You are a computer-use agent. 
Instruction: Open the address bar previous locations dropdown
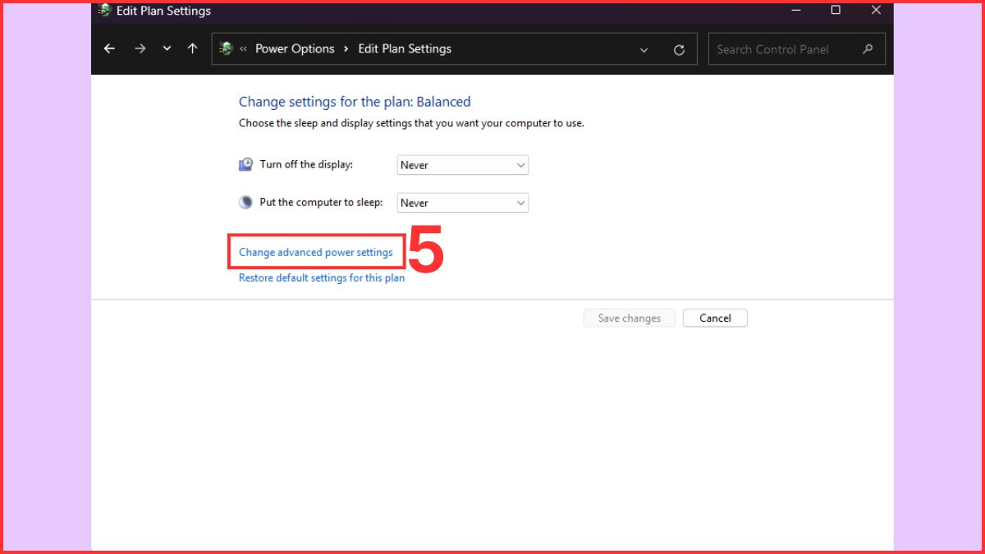(x=644, y=49)
